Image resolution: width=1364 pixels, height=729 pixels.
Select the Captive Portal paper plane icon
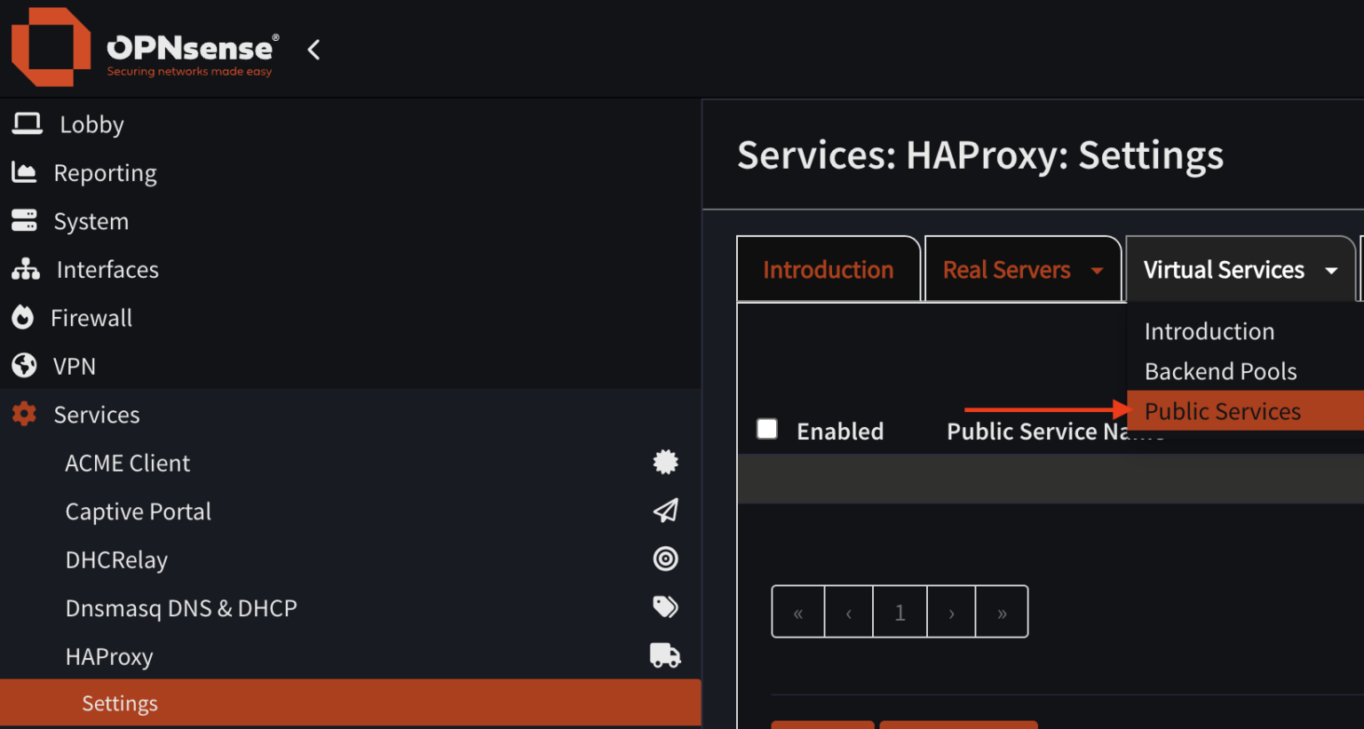[665, 511]
